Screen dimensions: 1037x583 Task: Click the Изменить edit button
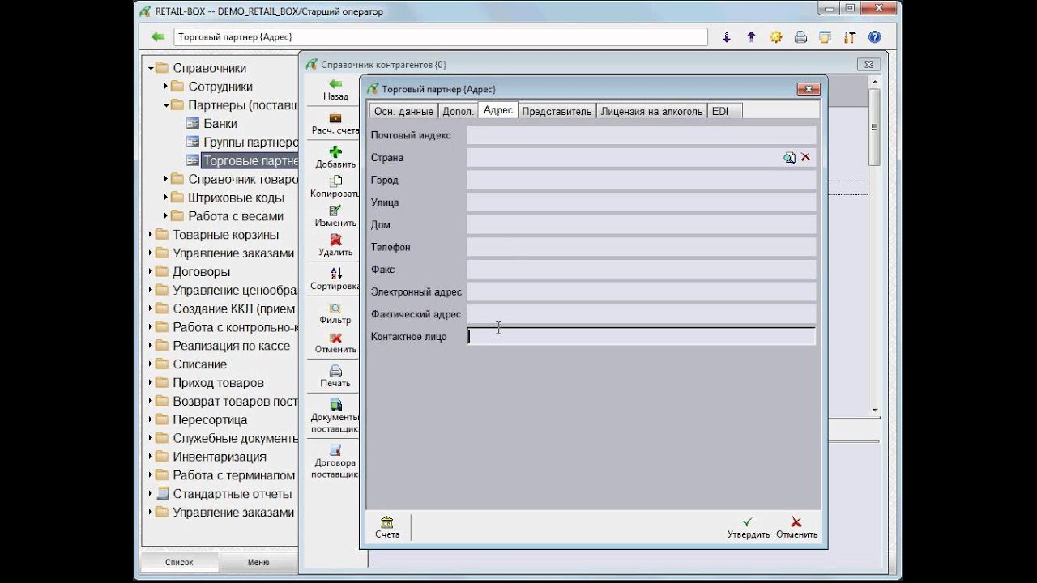[335, 216]
